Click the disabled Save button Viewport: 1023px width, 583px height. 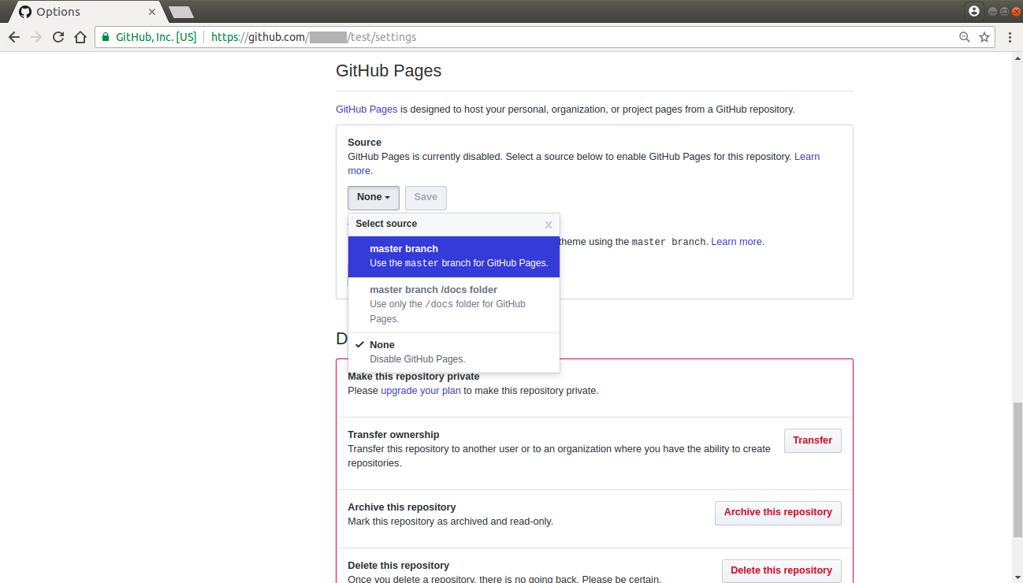pyautogui.click(x=426, y=198)
